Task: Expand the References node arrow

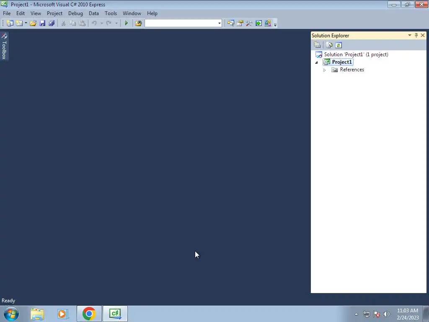Action: click(x=325, y=70)
